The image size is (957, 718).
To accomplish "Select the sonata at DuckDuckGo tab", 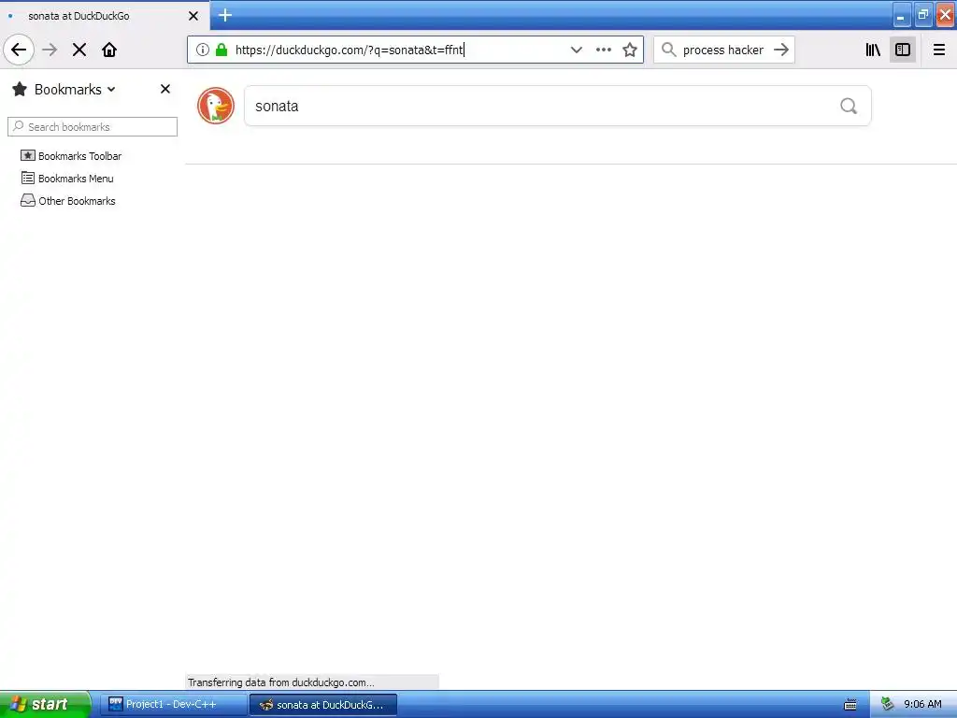I will 105,16.
